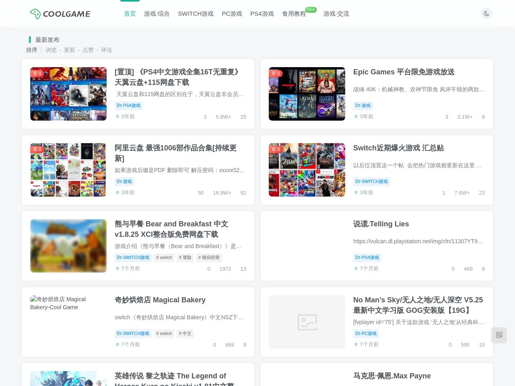Click # switch tag on Bear and Breakfast post
Screen dimensions: 515x386
click(164, 258)
